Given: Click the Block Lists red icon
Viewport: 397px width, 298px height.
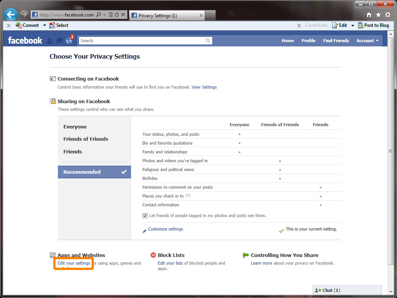Looking at the screenshot, I should pos(153,255).
